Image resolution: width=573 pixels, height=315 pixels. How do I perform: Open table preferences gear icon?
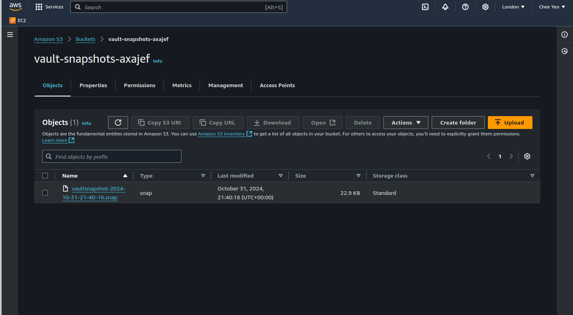click(x=527, y=156)
